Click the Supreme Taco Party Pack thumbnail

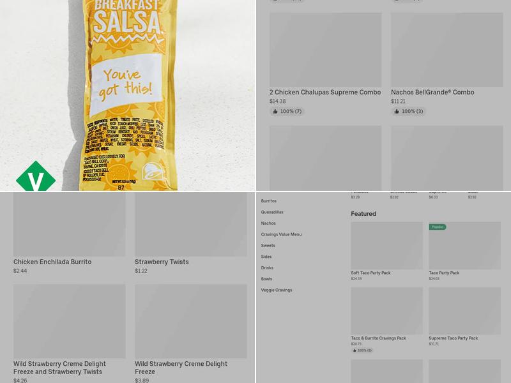(465, 311)
